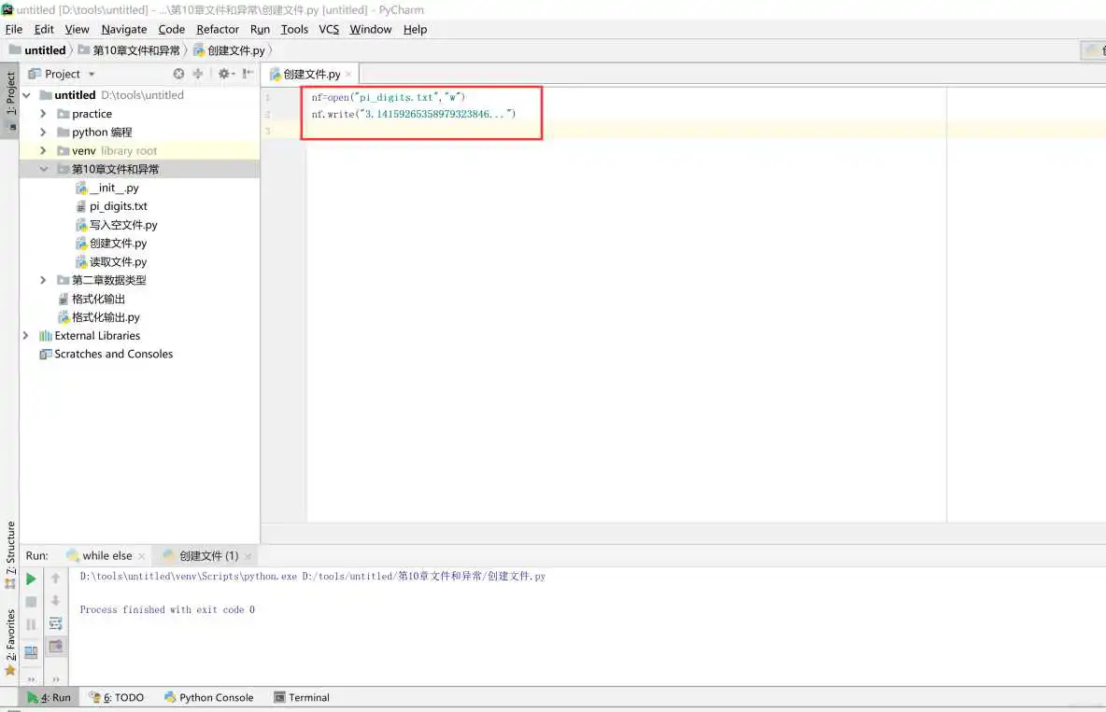This screenshot has width=1106, height=712.
Task: Click the Pause output icon in Run panel
Action: (31, 624)
